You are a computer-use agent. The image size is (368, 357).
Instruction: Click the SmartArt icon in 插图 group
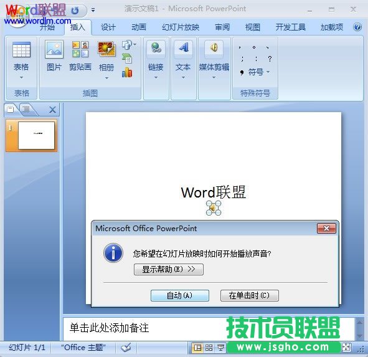(x=127, y=59)
